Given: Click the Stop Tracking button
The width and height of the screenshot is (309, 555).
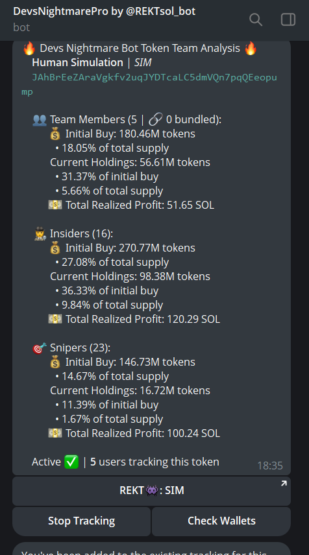Looking at the screenshot, I should coord(82,521).
